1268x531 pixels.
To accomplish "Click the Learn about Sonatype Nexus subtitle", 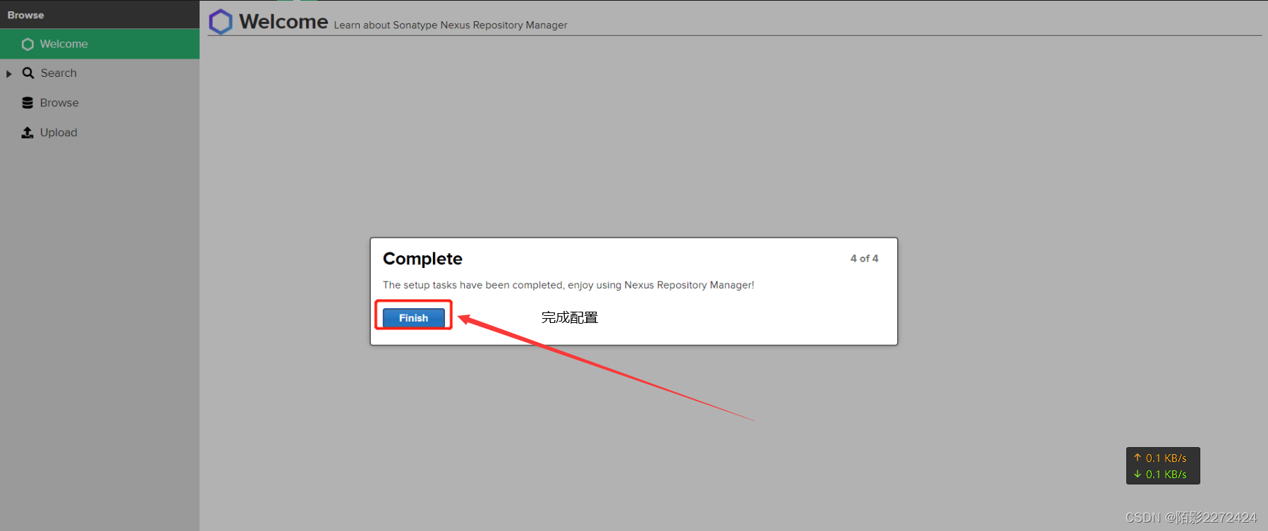I will 451,25.
